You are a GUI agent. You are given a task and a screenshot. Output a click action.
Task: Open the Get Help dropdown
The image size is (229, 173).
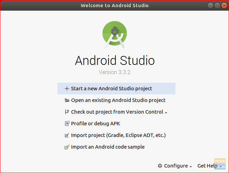(x=209, y=166)
